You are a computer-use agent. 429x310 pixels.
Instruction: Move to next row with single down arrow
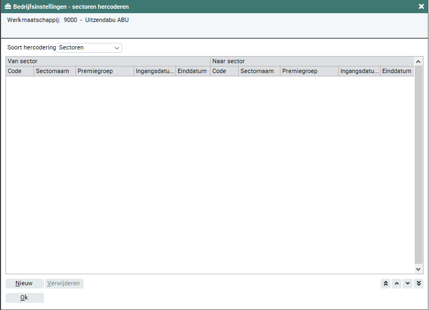408,284
